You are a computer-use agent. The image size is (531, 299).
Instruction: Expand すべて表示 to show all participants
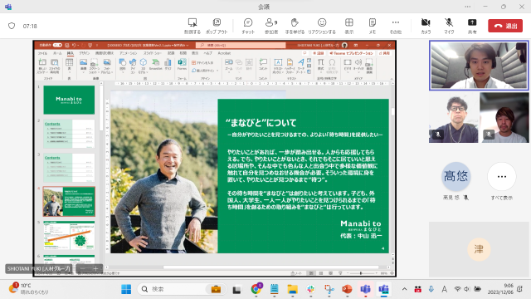pyautogui.click(x=502, y=181)
